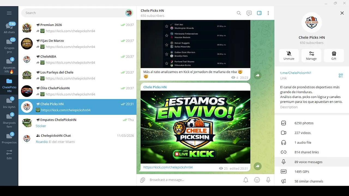Open the Élite ChelePicksHN channel
349x196 pixels.
(x=77, y=91)
